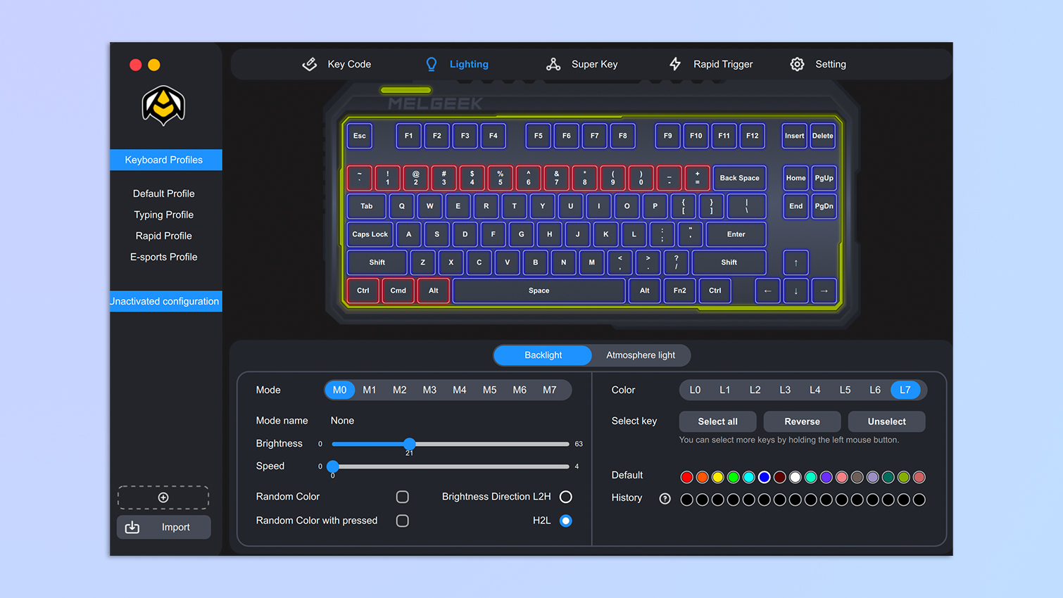
Task: Select mode M3
Action: pyautogui.click(x=429, y=390)
